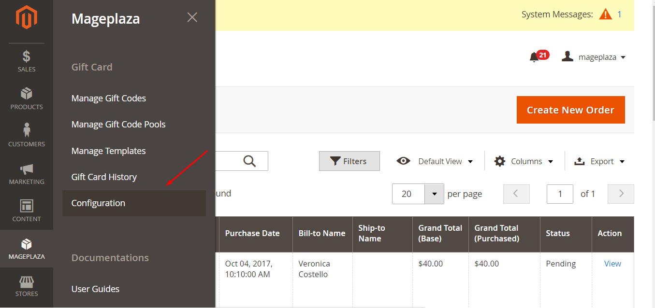
Task: Sort by Grand Total (Purchased) column header
Action: [504, 234]
